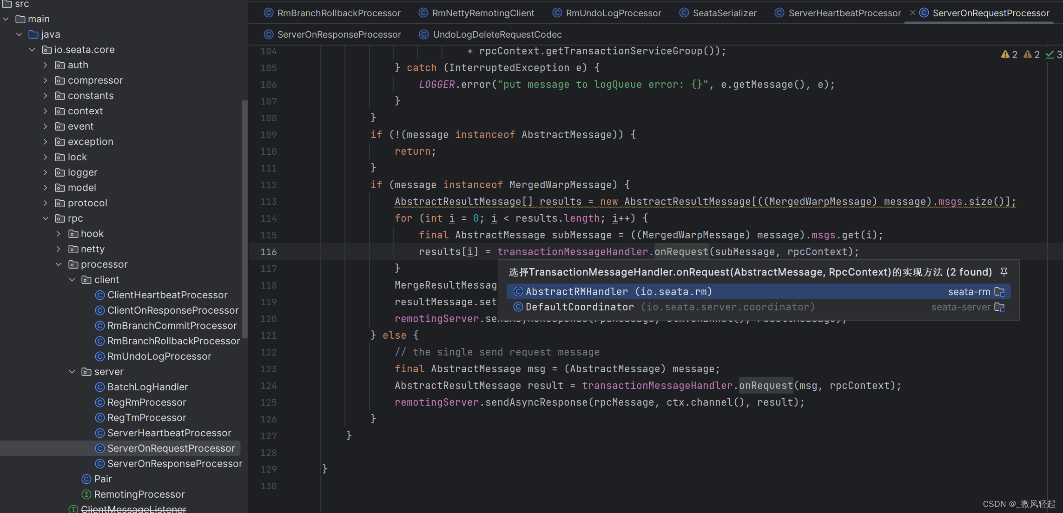Image resolution: width=1063 pixels, height=513 pixels.
Task: Click the seata-server module icon
Action: 999,307
